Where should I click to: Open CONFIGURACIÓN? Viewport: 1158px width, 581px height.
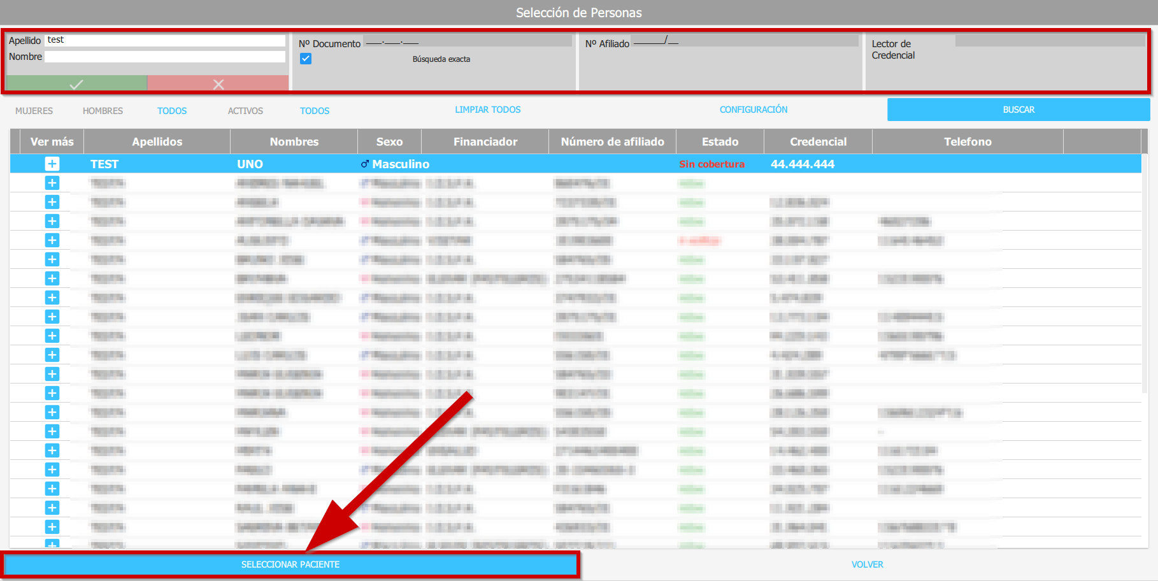click(x=754, y=110)
